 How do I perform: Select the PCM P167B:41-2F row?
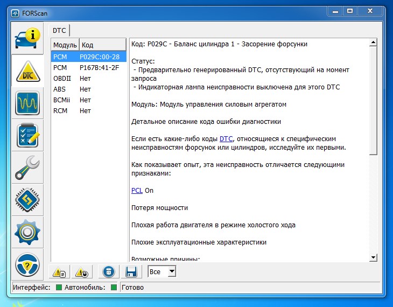tap(89, 67)
